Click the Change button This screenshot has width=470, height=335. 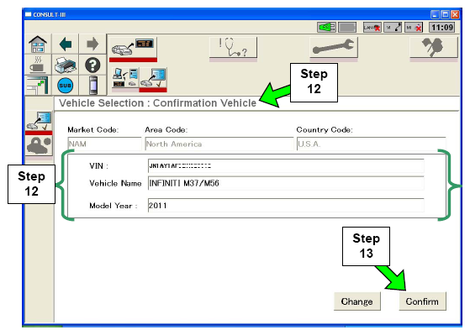point(357,301)
